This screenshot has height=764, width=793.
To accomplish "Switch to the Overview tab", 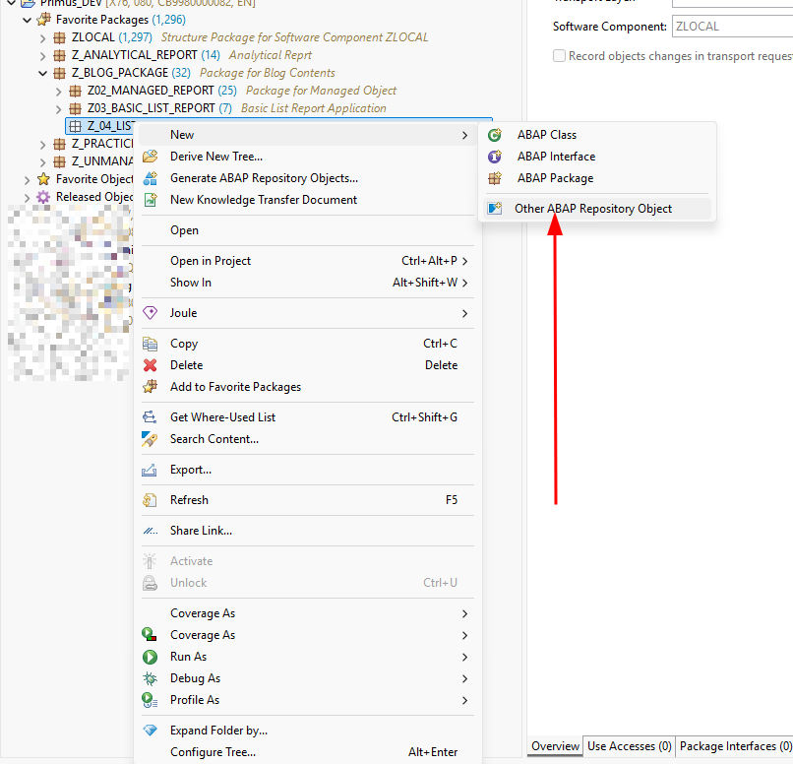I will pyautogui.click(x=555, y=746).
